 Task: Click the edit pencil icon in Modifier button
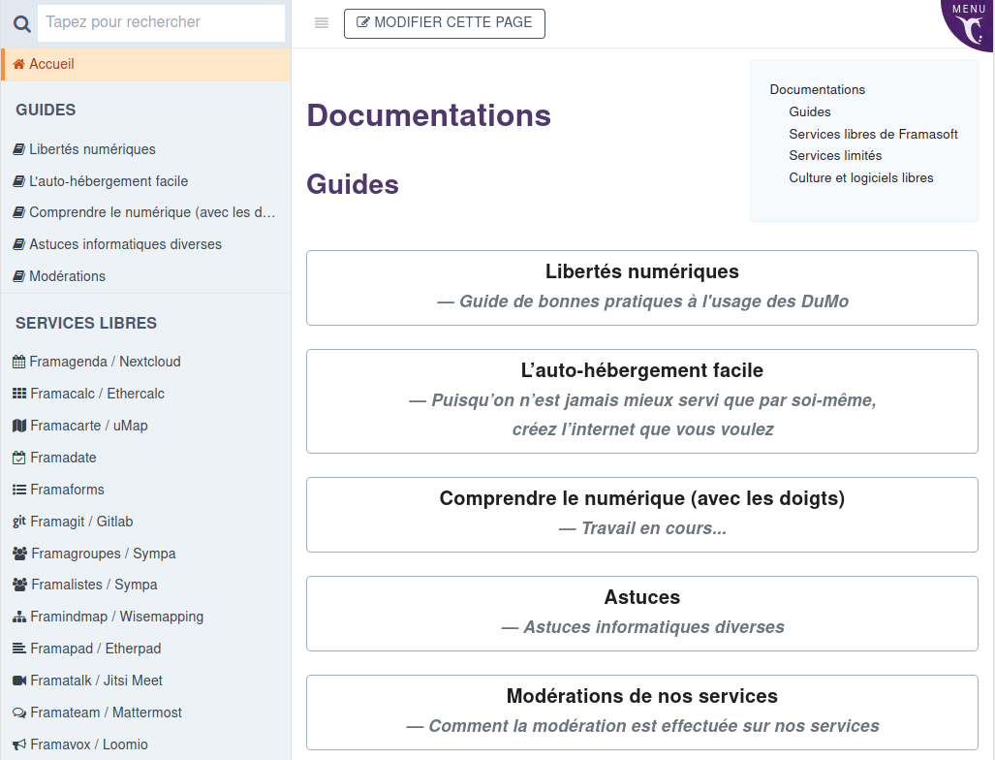(363, 23)
